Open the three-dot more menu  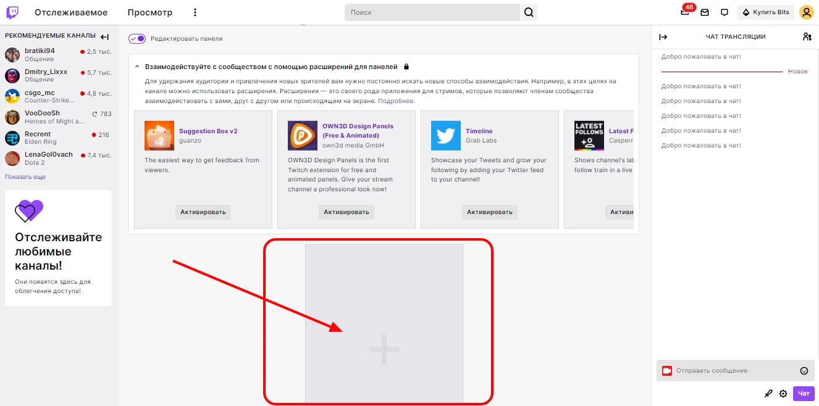point(195,12)
